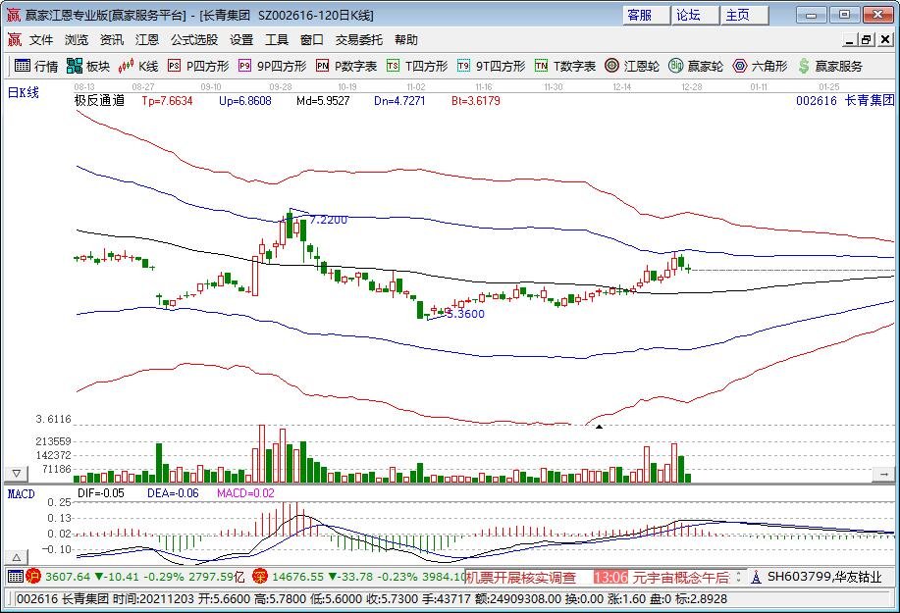Open 赢家服务 service toolbar item
The image size is (900, 613).
point(830,66)
